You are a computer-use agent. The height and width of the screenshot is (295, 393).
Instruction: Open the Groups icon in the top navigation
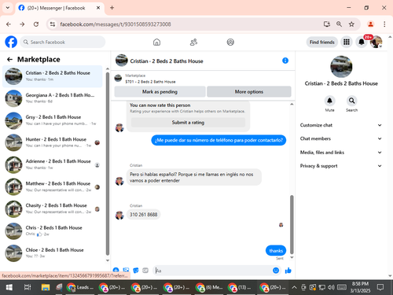[230, 42]
